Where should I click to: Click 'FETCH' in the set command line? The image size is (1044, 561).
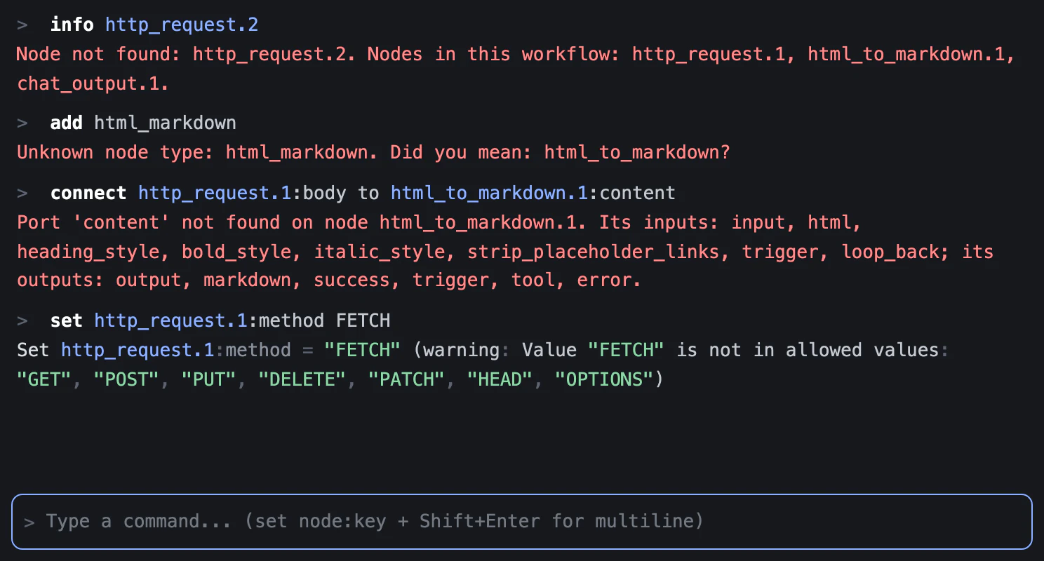click(x=363, y=321)
